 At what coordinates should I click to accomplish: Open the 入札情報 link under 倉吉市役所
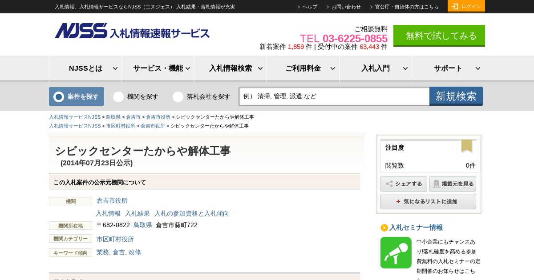(108, 213)
